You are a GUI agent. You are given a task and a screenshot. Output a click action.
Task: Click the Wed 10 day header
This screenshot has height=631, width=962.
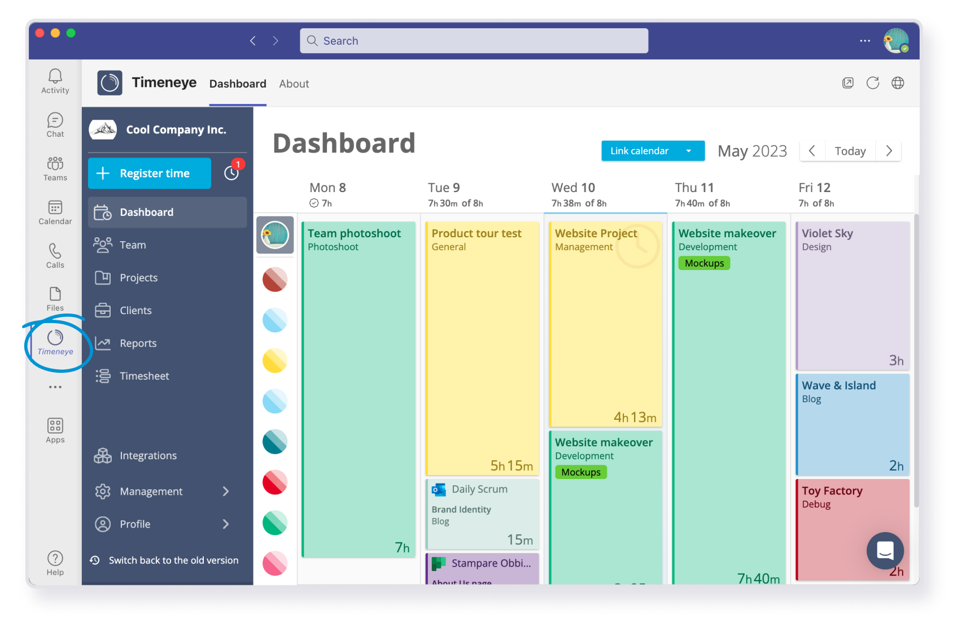click(573, 188)
